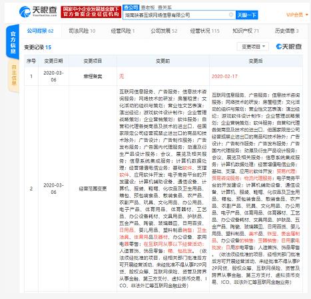Screen dimensions: 311x299
Task: Open the 经营风险 1 tab
Action: [123, 31]
